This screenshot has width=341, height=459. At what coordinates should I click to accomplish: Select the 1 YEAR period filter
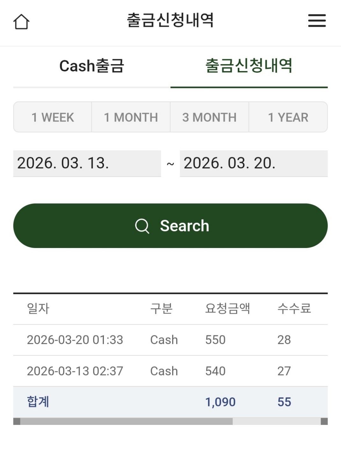[288, 117]
